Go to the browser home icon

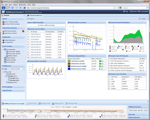click(20, 8)
